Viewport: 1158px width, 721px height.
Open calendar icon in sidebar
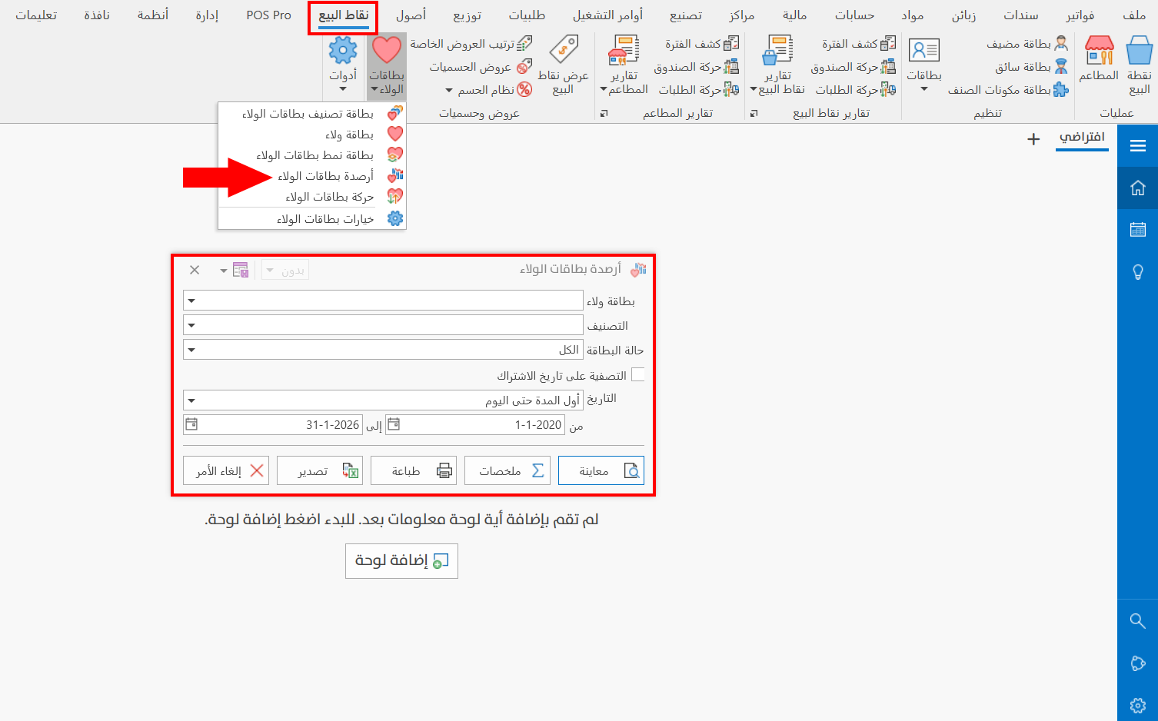(x=1138, y=230)
